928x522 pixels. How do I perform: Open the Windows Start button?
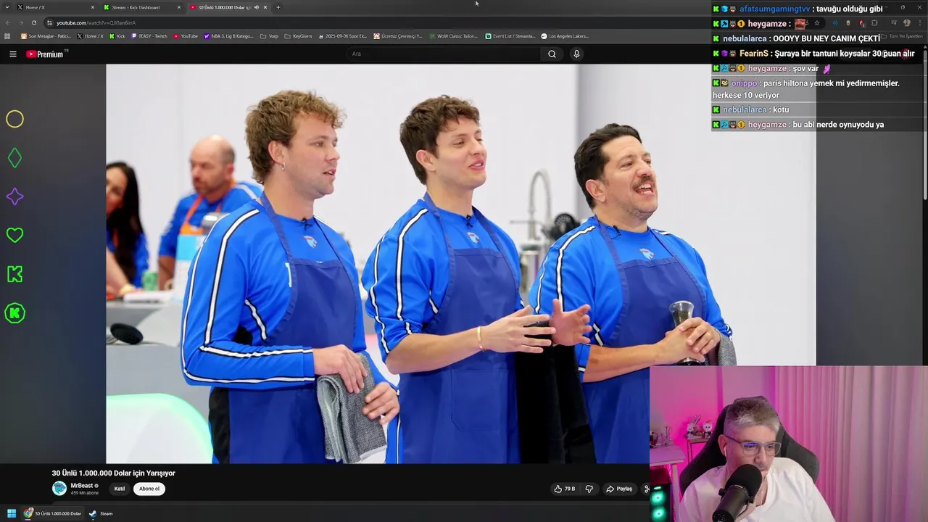tap(12, 513)
